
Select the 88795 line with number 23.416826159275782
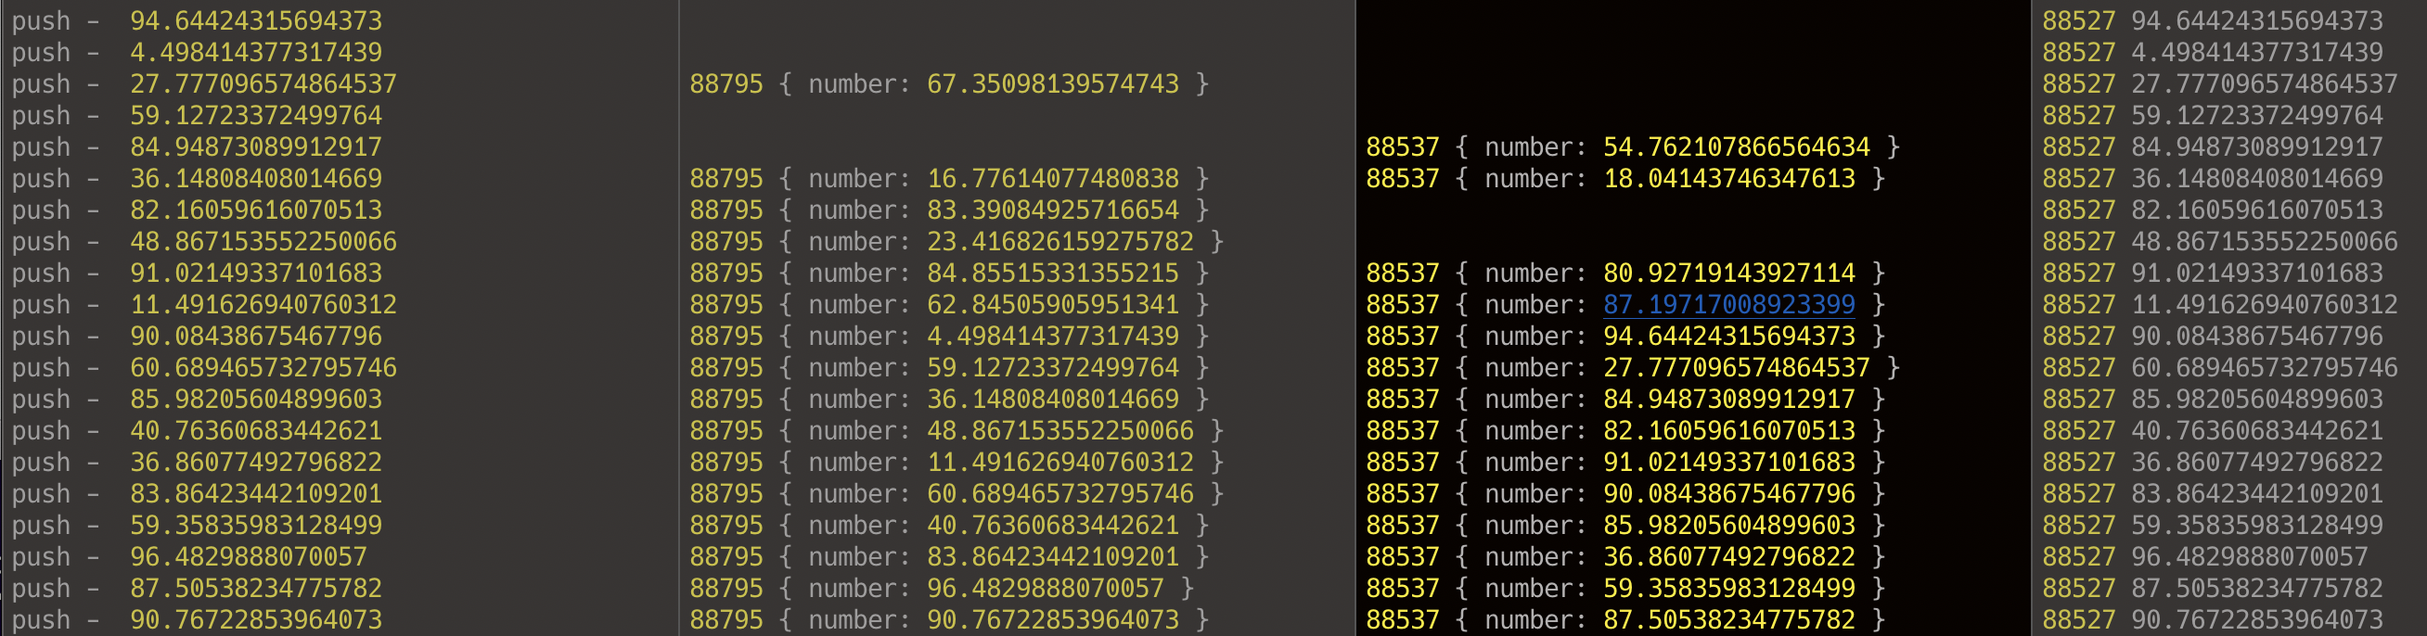tap(957, 242)
